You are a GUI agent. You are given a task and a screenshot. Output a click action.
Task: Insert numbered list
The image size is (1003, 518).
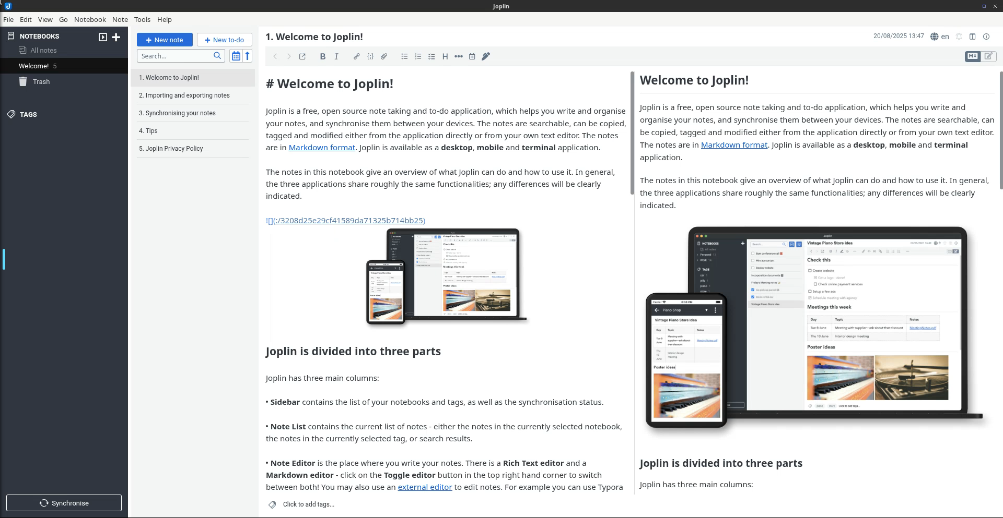click(x=418, y=56)
